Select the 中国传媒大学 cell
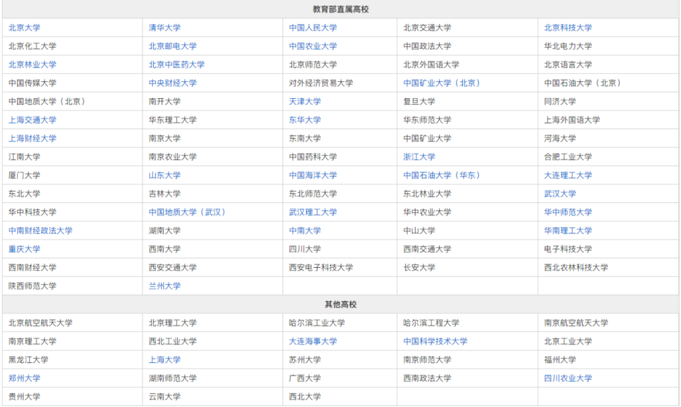 coord(72,83)
